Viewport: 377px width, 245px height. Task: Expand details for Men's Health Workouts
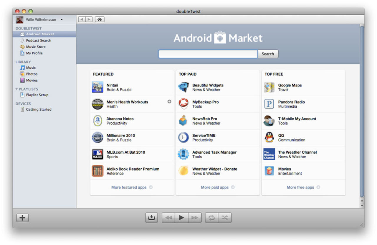[x=169, y=101]
